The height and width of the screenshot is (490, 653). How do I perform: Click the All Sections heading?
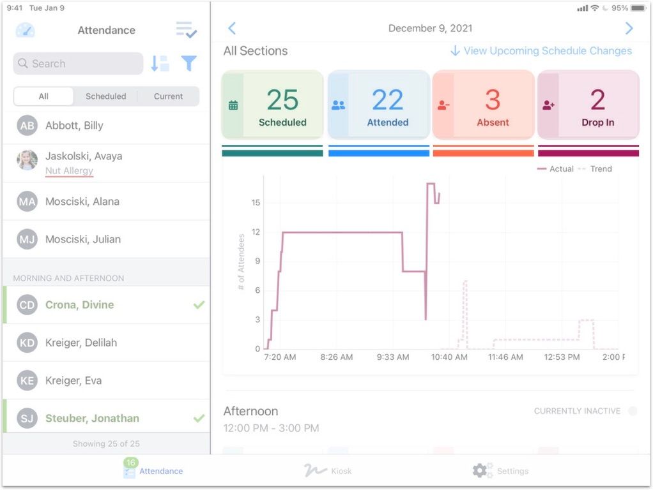pos(256,51)
